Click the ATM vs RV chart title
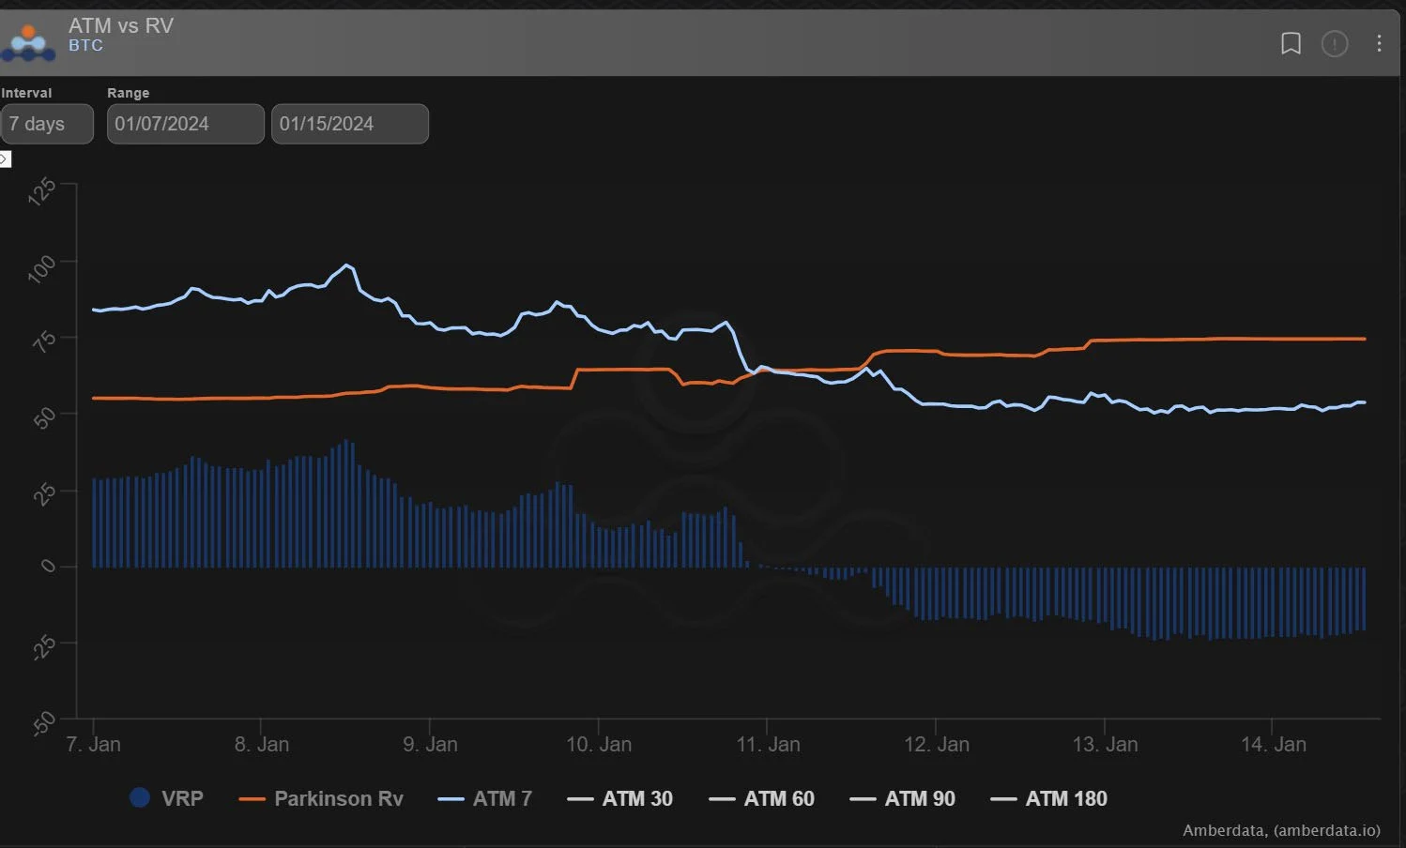The image size is (1406, 848). [x=121, y=25]
